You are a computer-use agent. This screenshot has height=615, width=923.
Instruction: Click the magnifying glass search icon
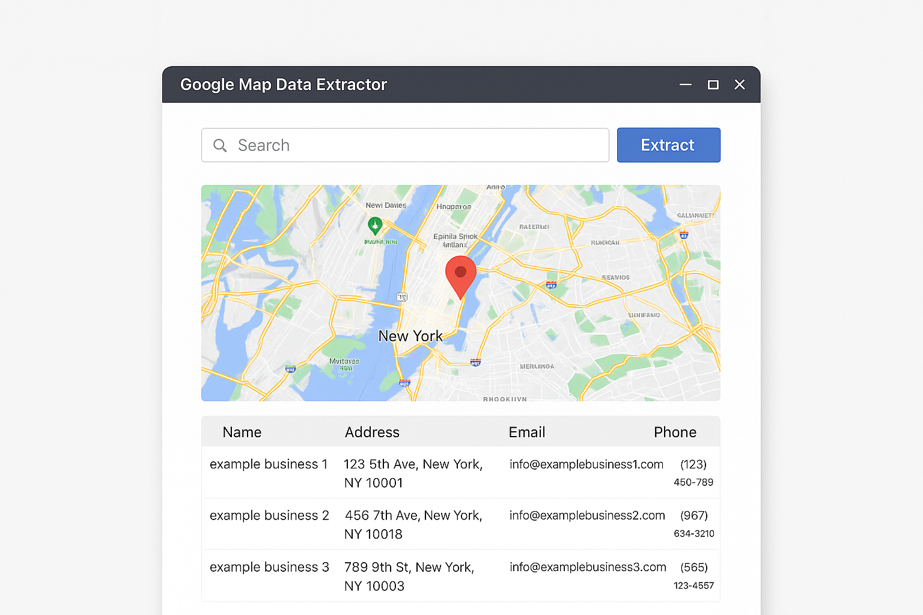[x=220, y=145]
